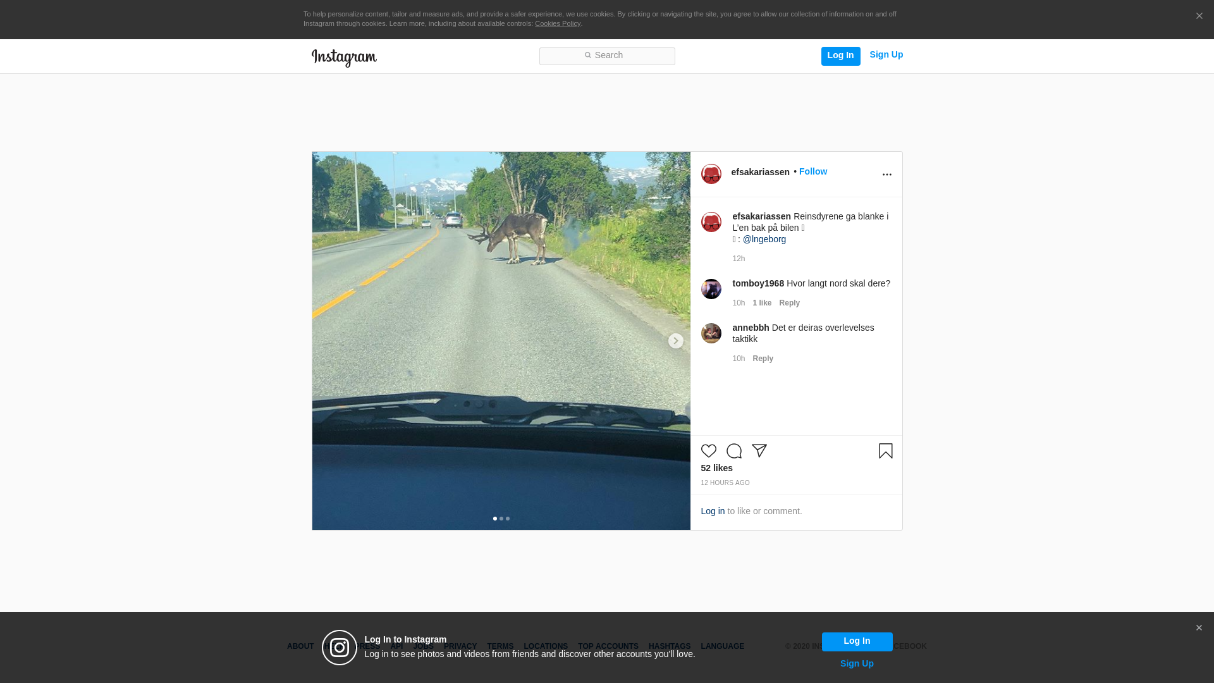1214x683 pixels.
Task: Open the post more options menu
Action: click(886, 175)
